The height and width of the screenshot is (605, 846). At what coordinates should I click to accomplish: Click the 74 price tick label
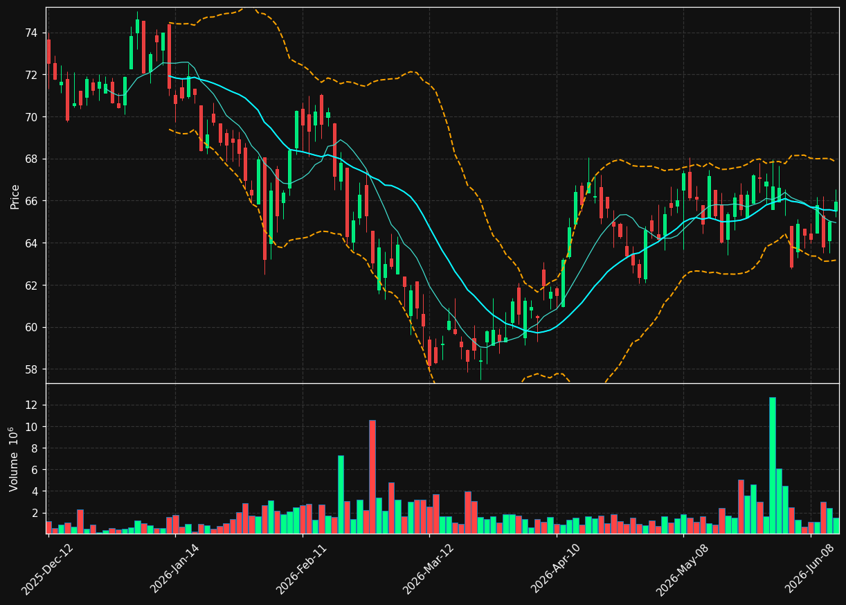32,33
